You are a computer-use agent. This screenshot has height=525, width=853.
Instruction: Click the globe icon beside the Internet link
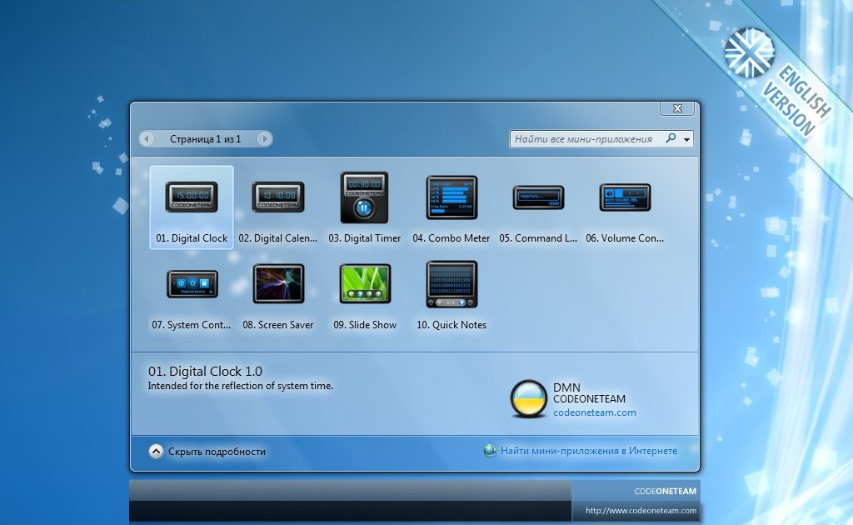click(491, 450)
